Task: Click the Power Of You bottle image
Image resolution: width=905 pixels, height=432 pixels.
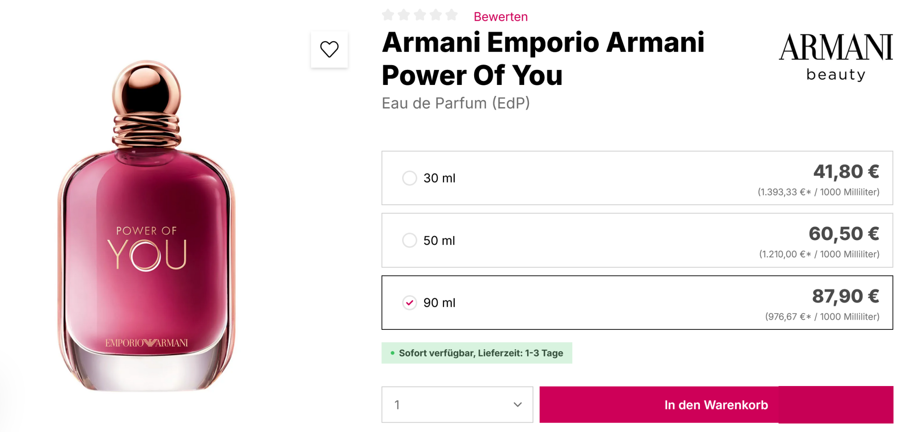Action: 147,226
